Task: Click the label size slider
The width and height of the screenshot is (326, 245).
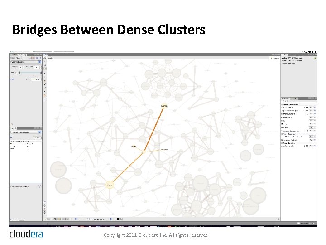Action: (111, 219)
